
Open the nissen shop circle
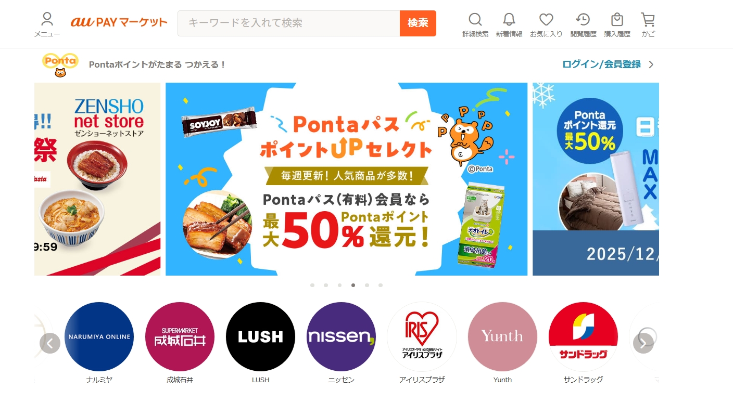tap(341, 336)
